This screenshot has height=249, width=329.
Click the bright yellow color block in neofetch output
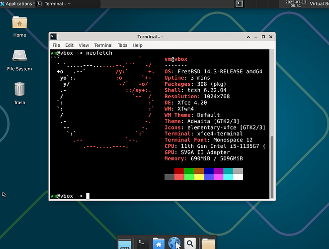pos(199,177)
